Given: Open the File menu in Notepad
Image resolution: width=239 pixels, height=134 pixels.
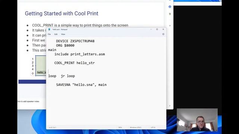Looking at the screenshot, I should pos(49,34).
